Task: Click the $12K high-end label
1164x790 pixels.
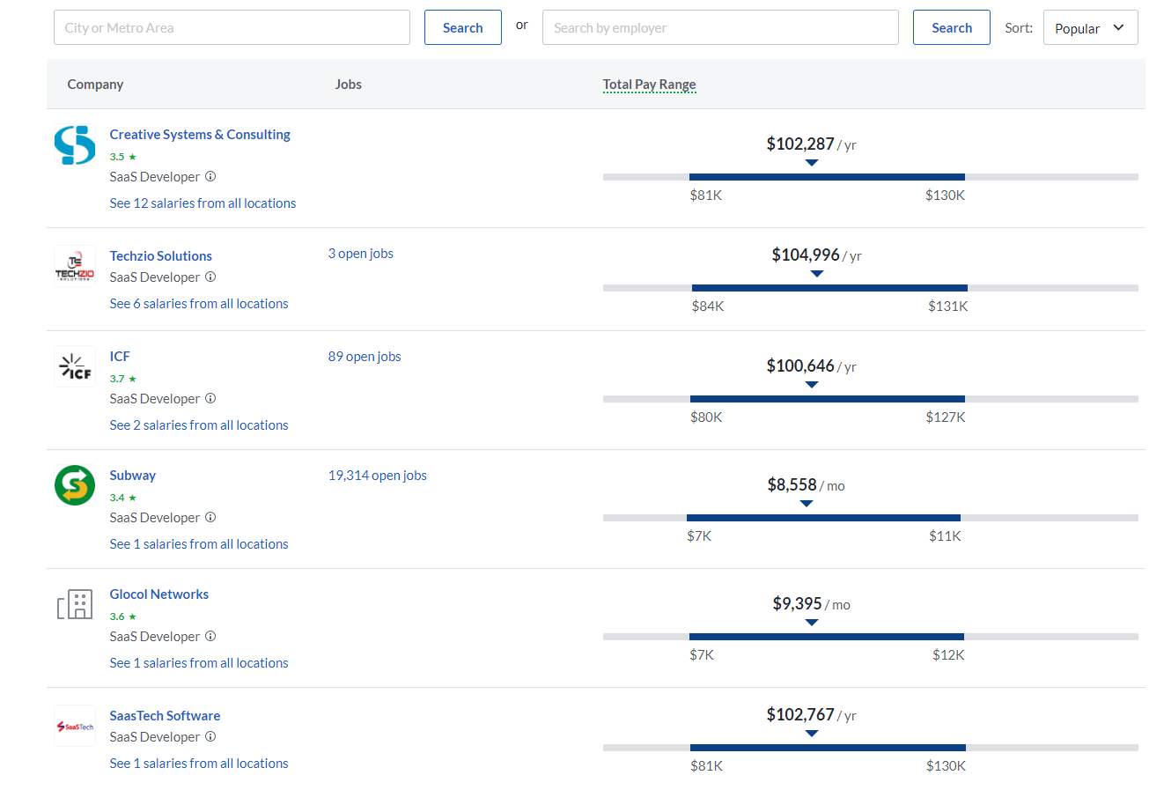Action: 948,655
